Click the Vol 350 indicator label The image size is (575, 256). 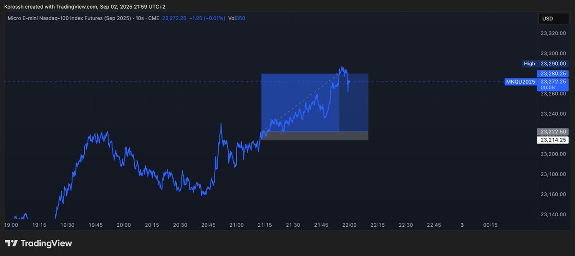coord(237,18)
